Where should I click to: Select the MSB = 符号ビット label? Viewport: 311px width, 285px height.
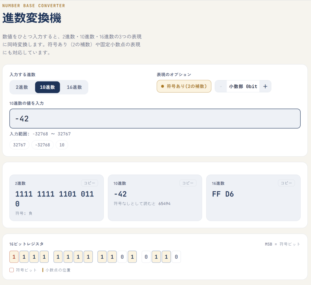point(282,244)
